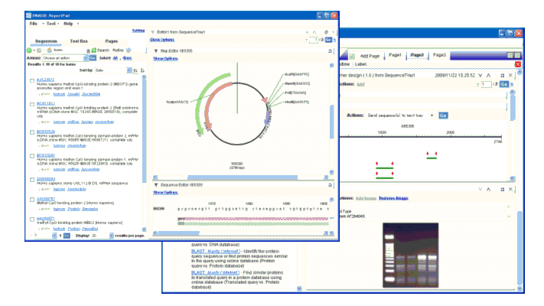Check the first sequence result checkbox
The image size is (544, 306).
point(31,81)
